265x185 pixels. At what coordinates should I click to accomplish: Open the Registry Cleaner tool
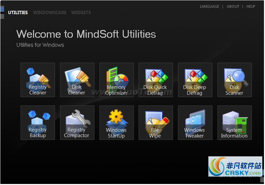pos(38,80)
